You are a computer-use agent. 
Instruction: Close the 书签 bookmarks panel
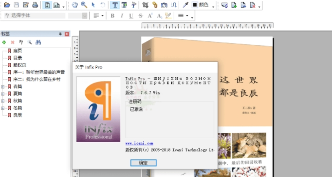(x=67, y=34)
